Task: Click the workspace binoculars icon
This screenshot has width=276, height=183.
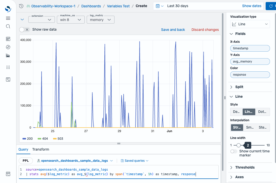Action: pos(28,6)
